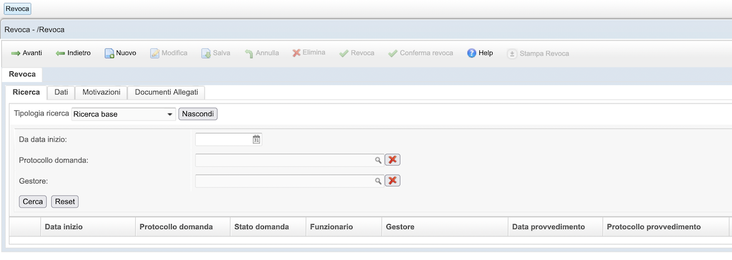Click the Stampa Revoca print icon
The height and width of the screenshot is (260, 732).
pyautogui.click(x=512, y=54)
